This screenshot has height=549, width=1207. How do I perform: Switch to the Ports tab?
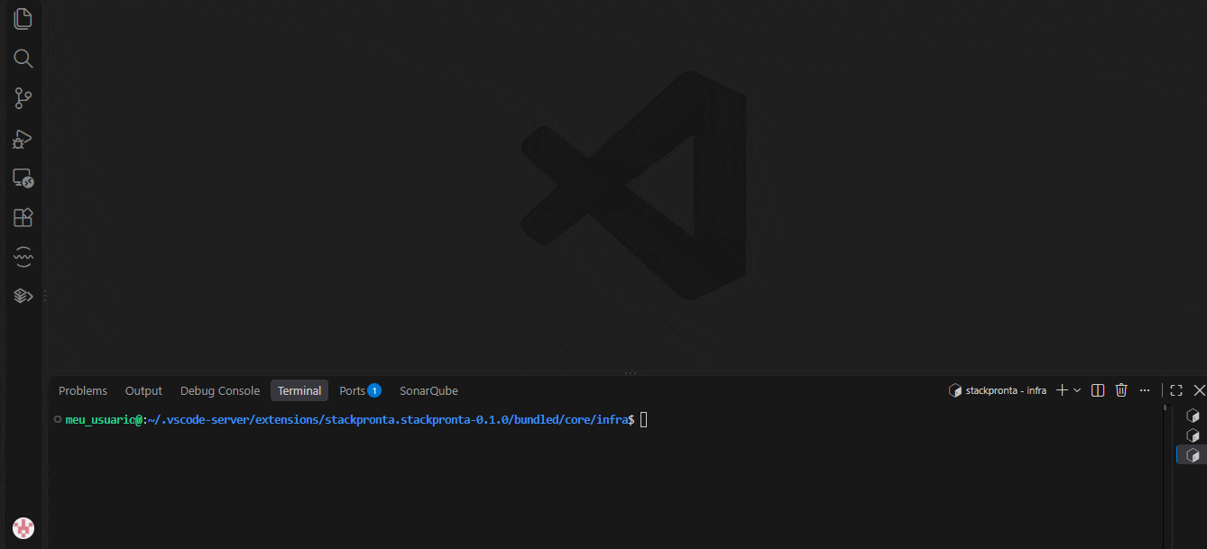pos(360,390)
